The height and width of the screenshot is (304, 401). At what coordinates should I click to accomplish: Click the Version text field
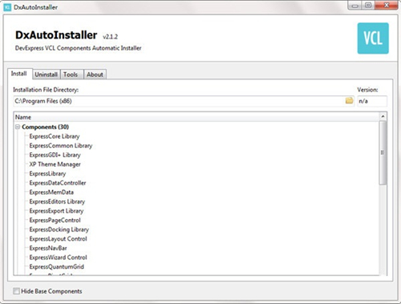pyautogui.click(x=372, y=101)
